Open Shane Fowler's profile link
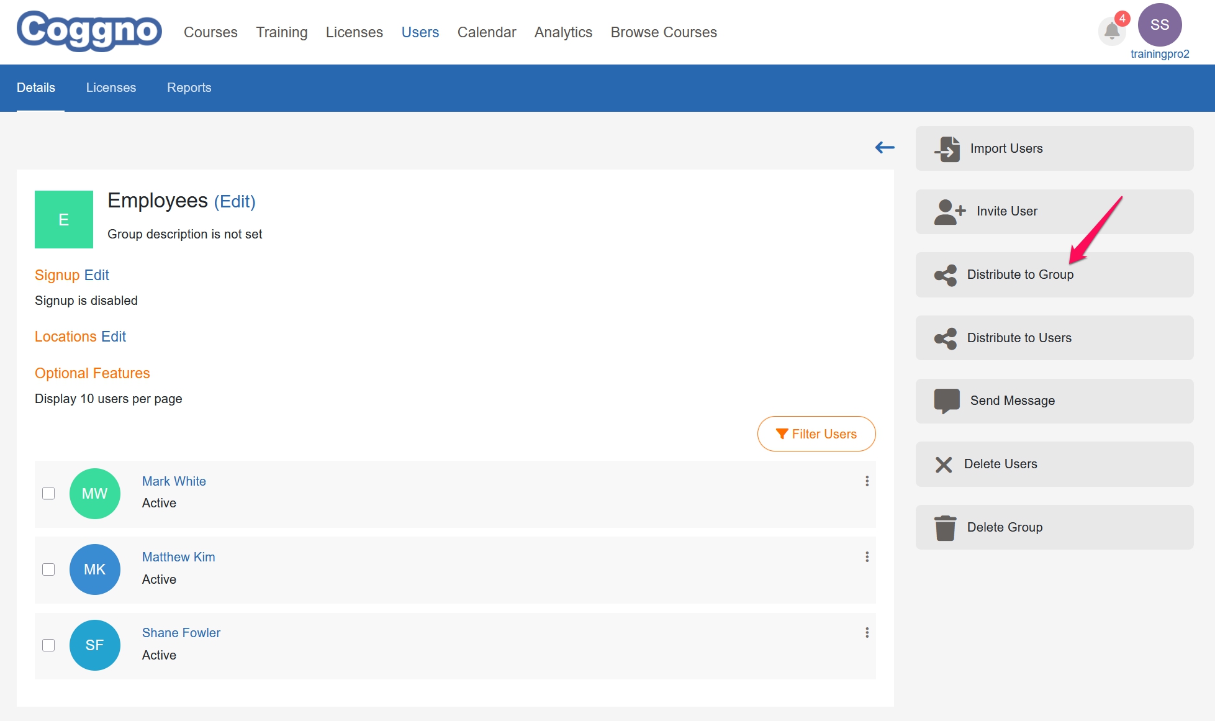The image size is (1215, 721). point(181,633)
